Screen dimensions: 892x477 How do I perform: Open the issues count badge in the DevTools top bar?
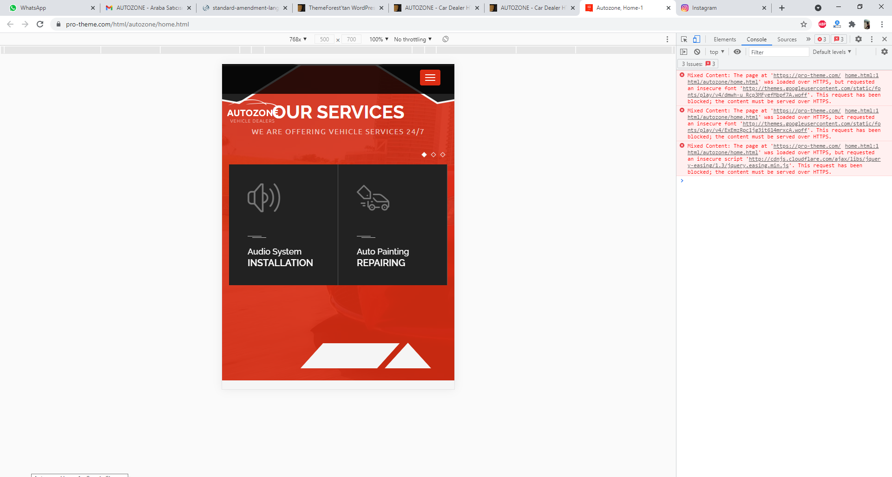pos(839,39)
